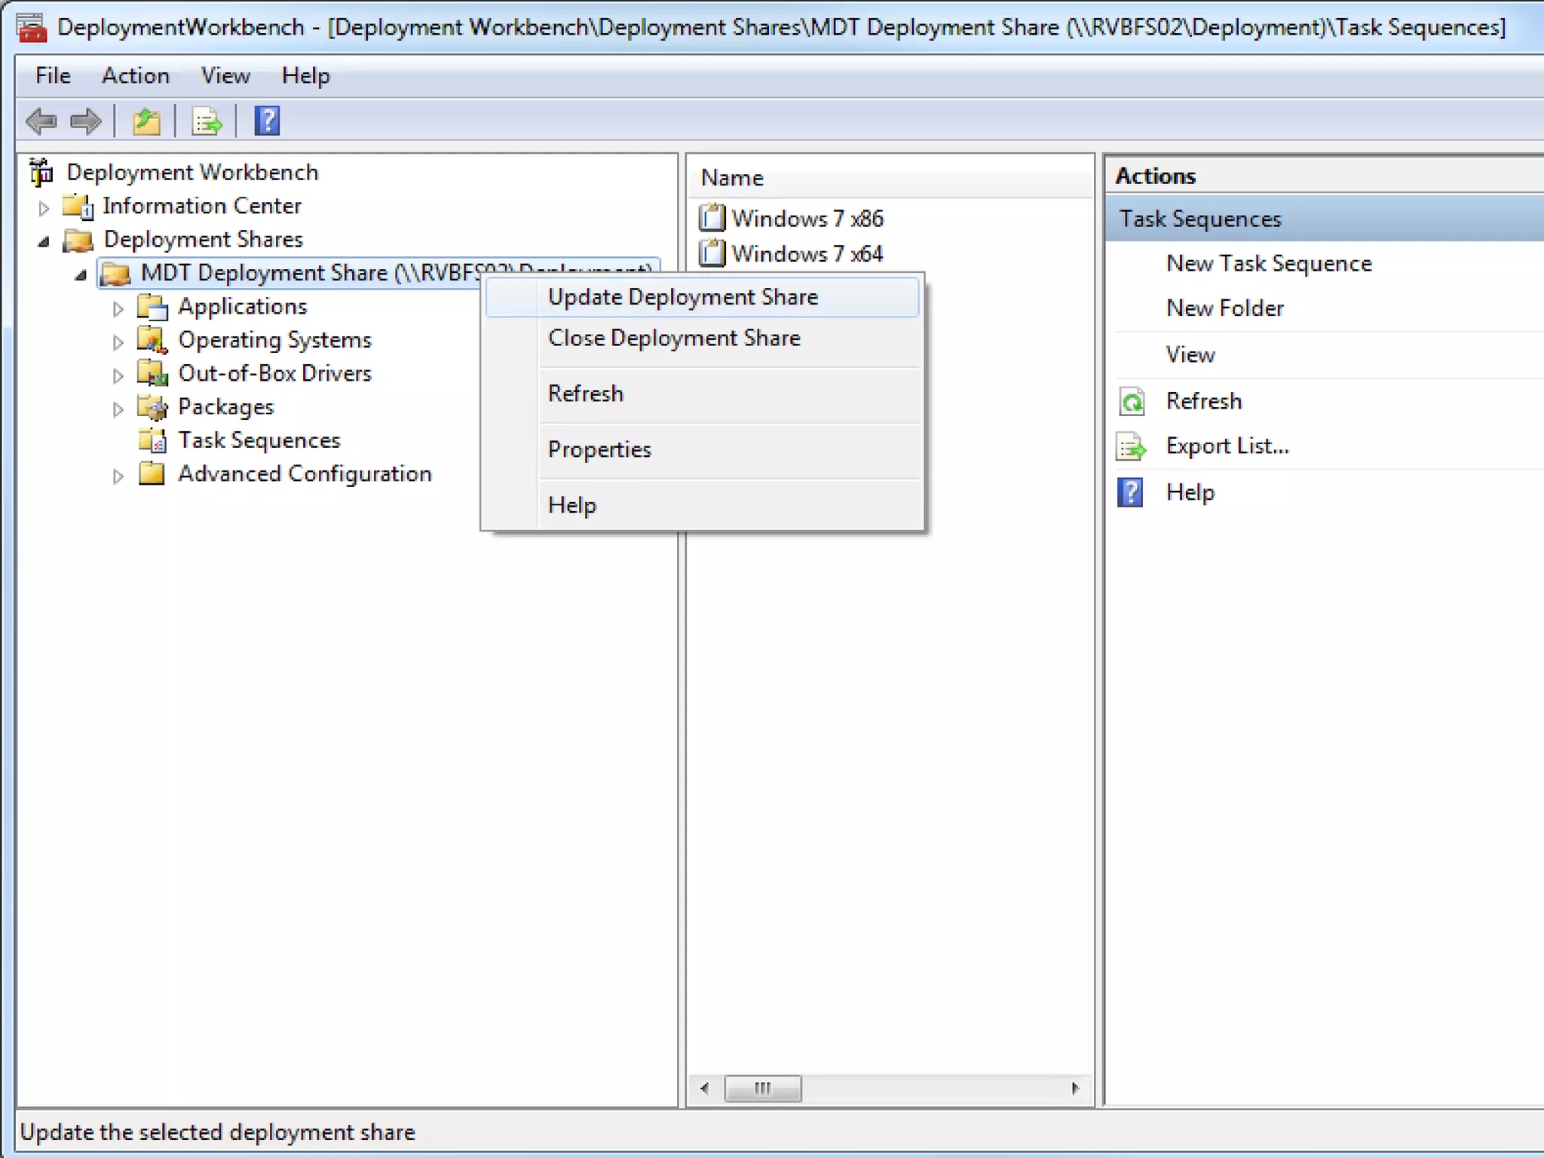
Task: Select the Packages tree label
Action: [x=225, y=407]
